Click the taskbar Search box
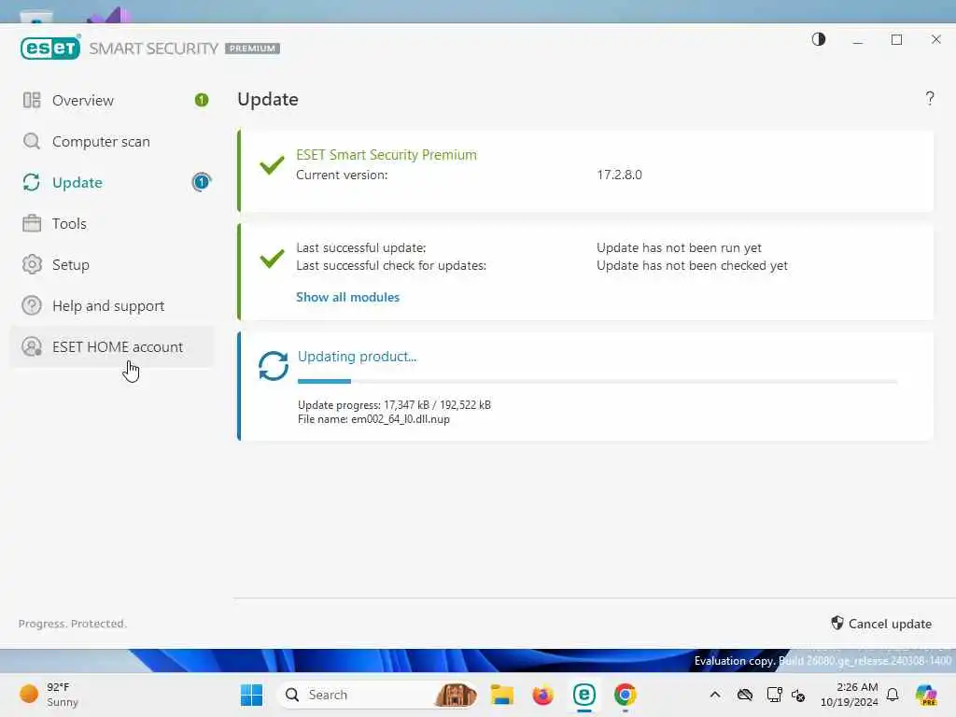This screenshot has width=956, height=717. [x=378, y=695]
